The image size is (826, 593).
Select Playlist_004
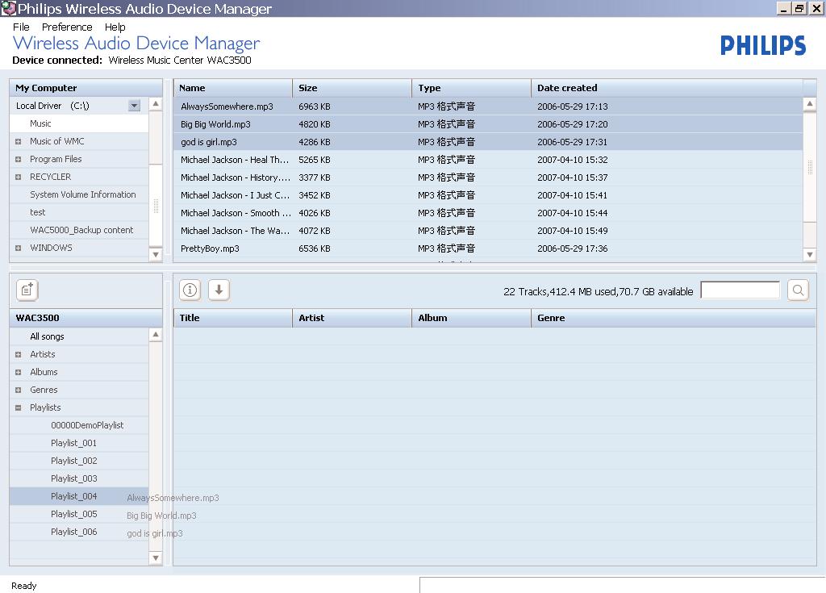point(79,496)
